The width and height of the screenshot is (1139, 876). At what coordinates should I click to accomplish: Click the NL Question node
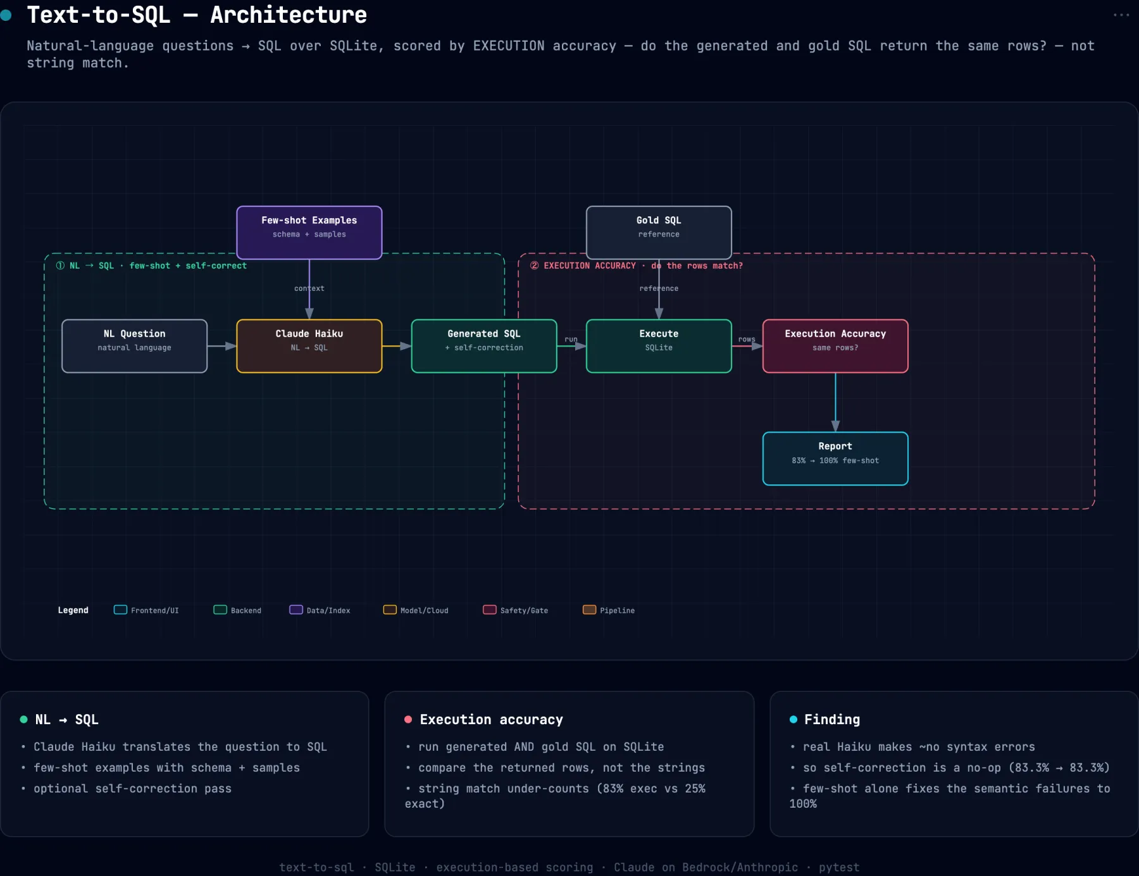(134, 346)
